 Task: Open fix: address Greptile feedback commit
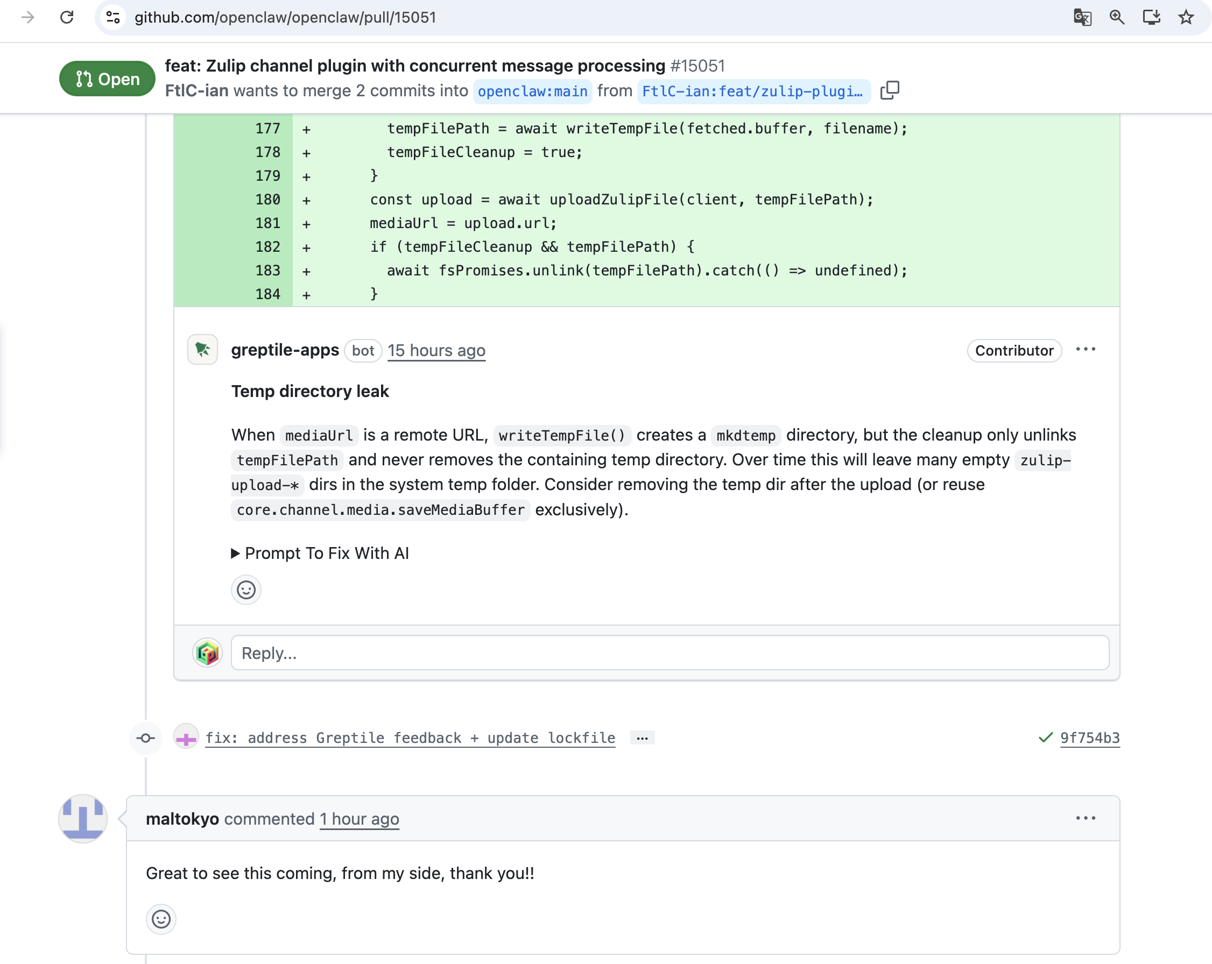410,738
